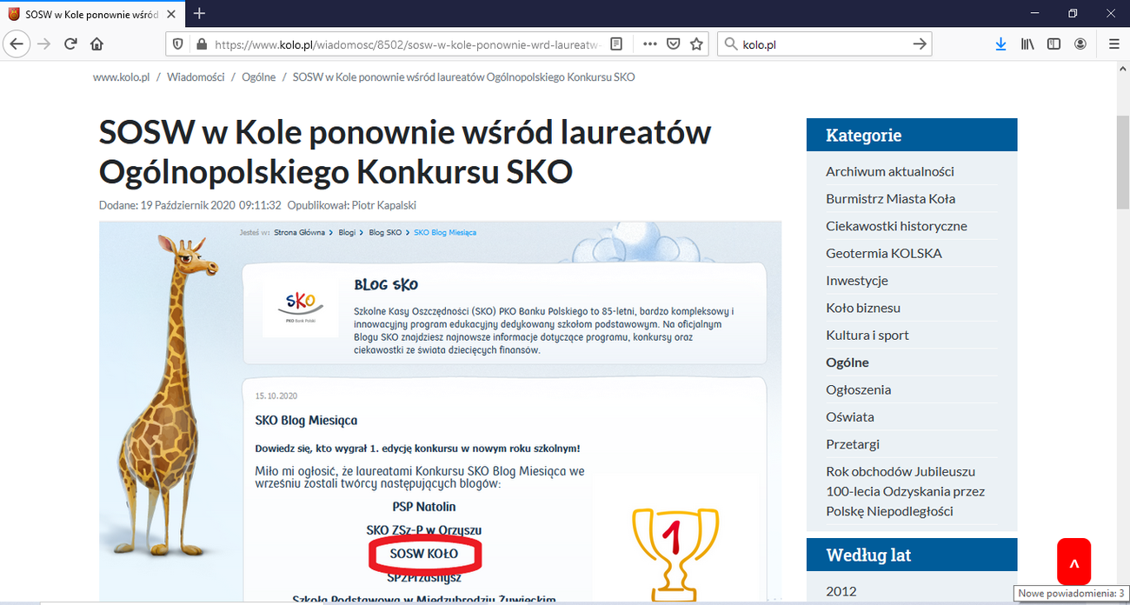Go to Inwestycje category
Viewport: 1130px width, 605px height.
click(857, 281)
